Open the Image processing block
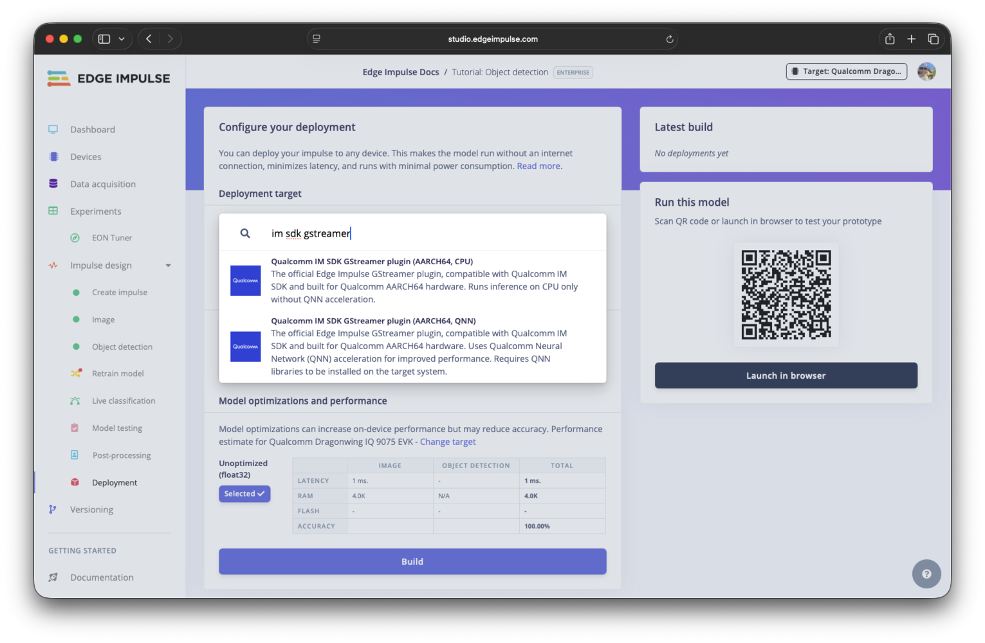 click(x=103, y=320)
